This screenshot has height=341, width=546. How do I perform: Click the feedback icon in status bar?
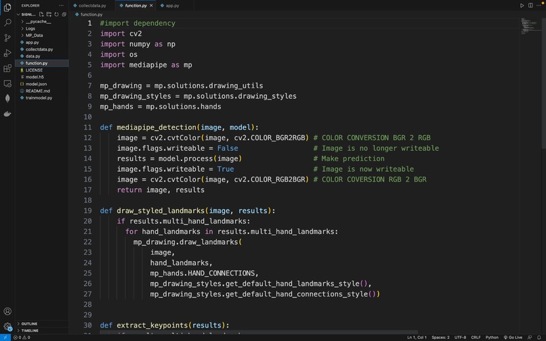tap(530, 338)
